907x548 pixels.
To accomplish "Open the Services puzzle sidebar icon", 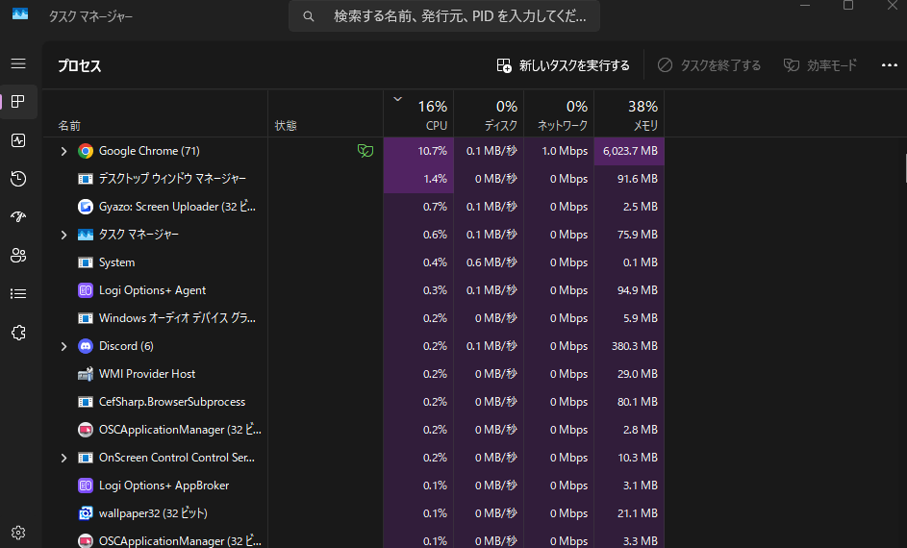I will coord(18,333).
